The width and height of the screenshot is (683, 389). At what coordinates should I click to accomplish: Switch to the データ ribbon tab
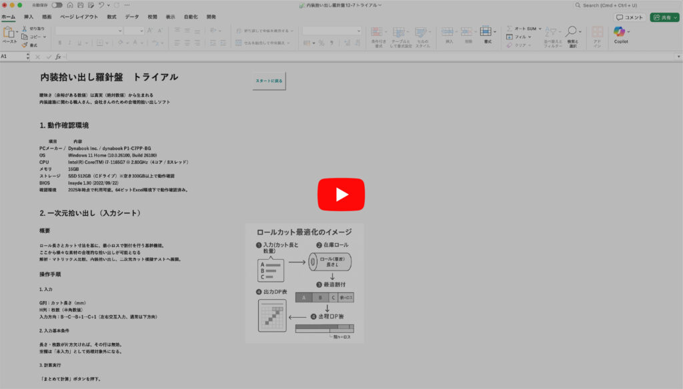(132, 17)
